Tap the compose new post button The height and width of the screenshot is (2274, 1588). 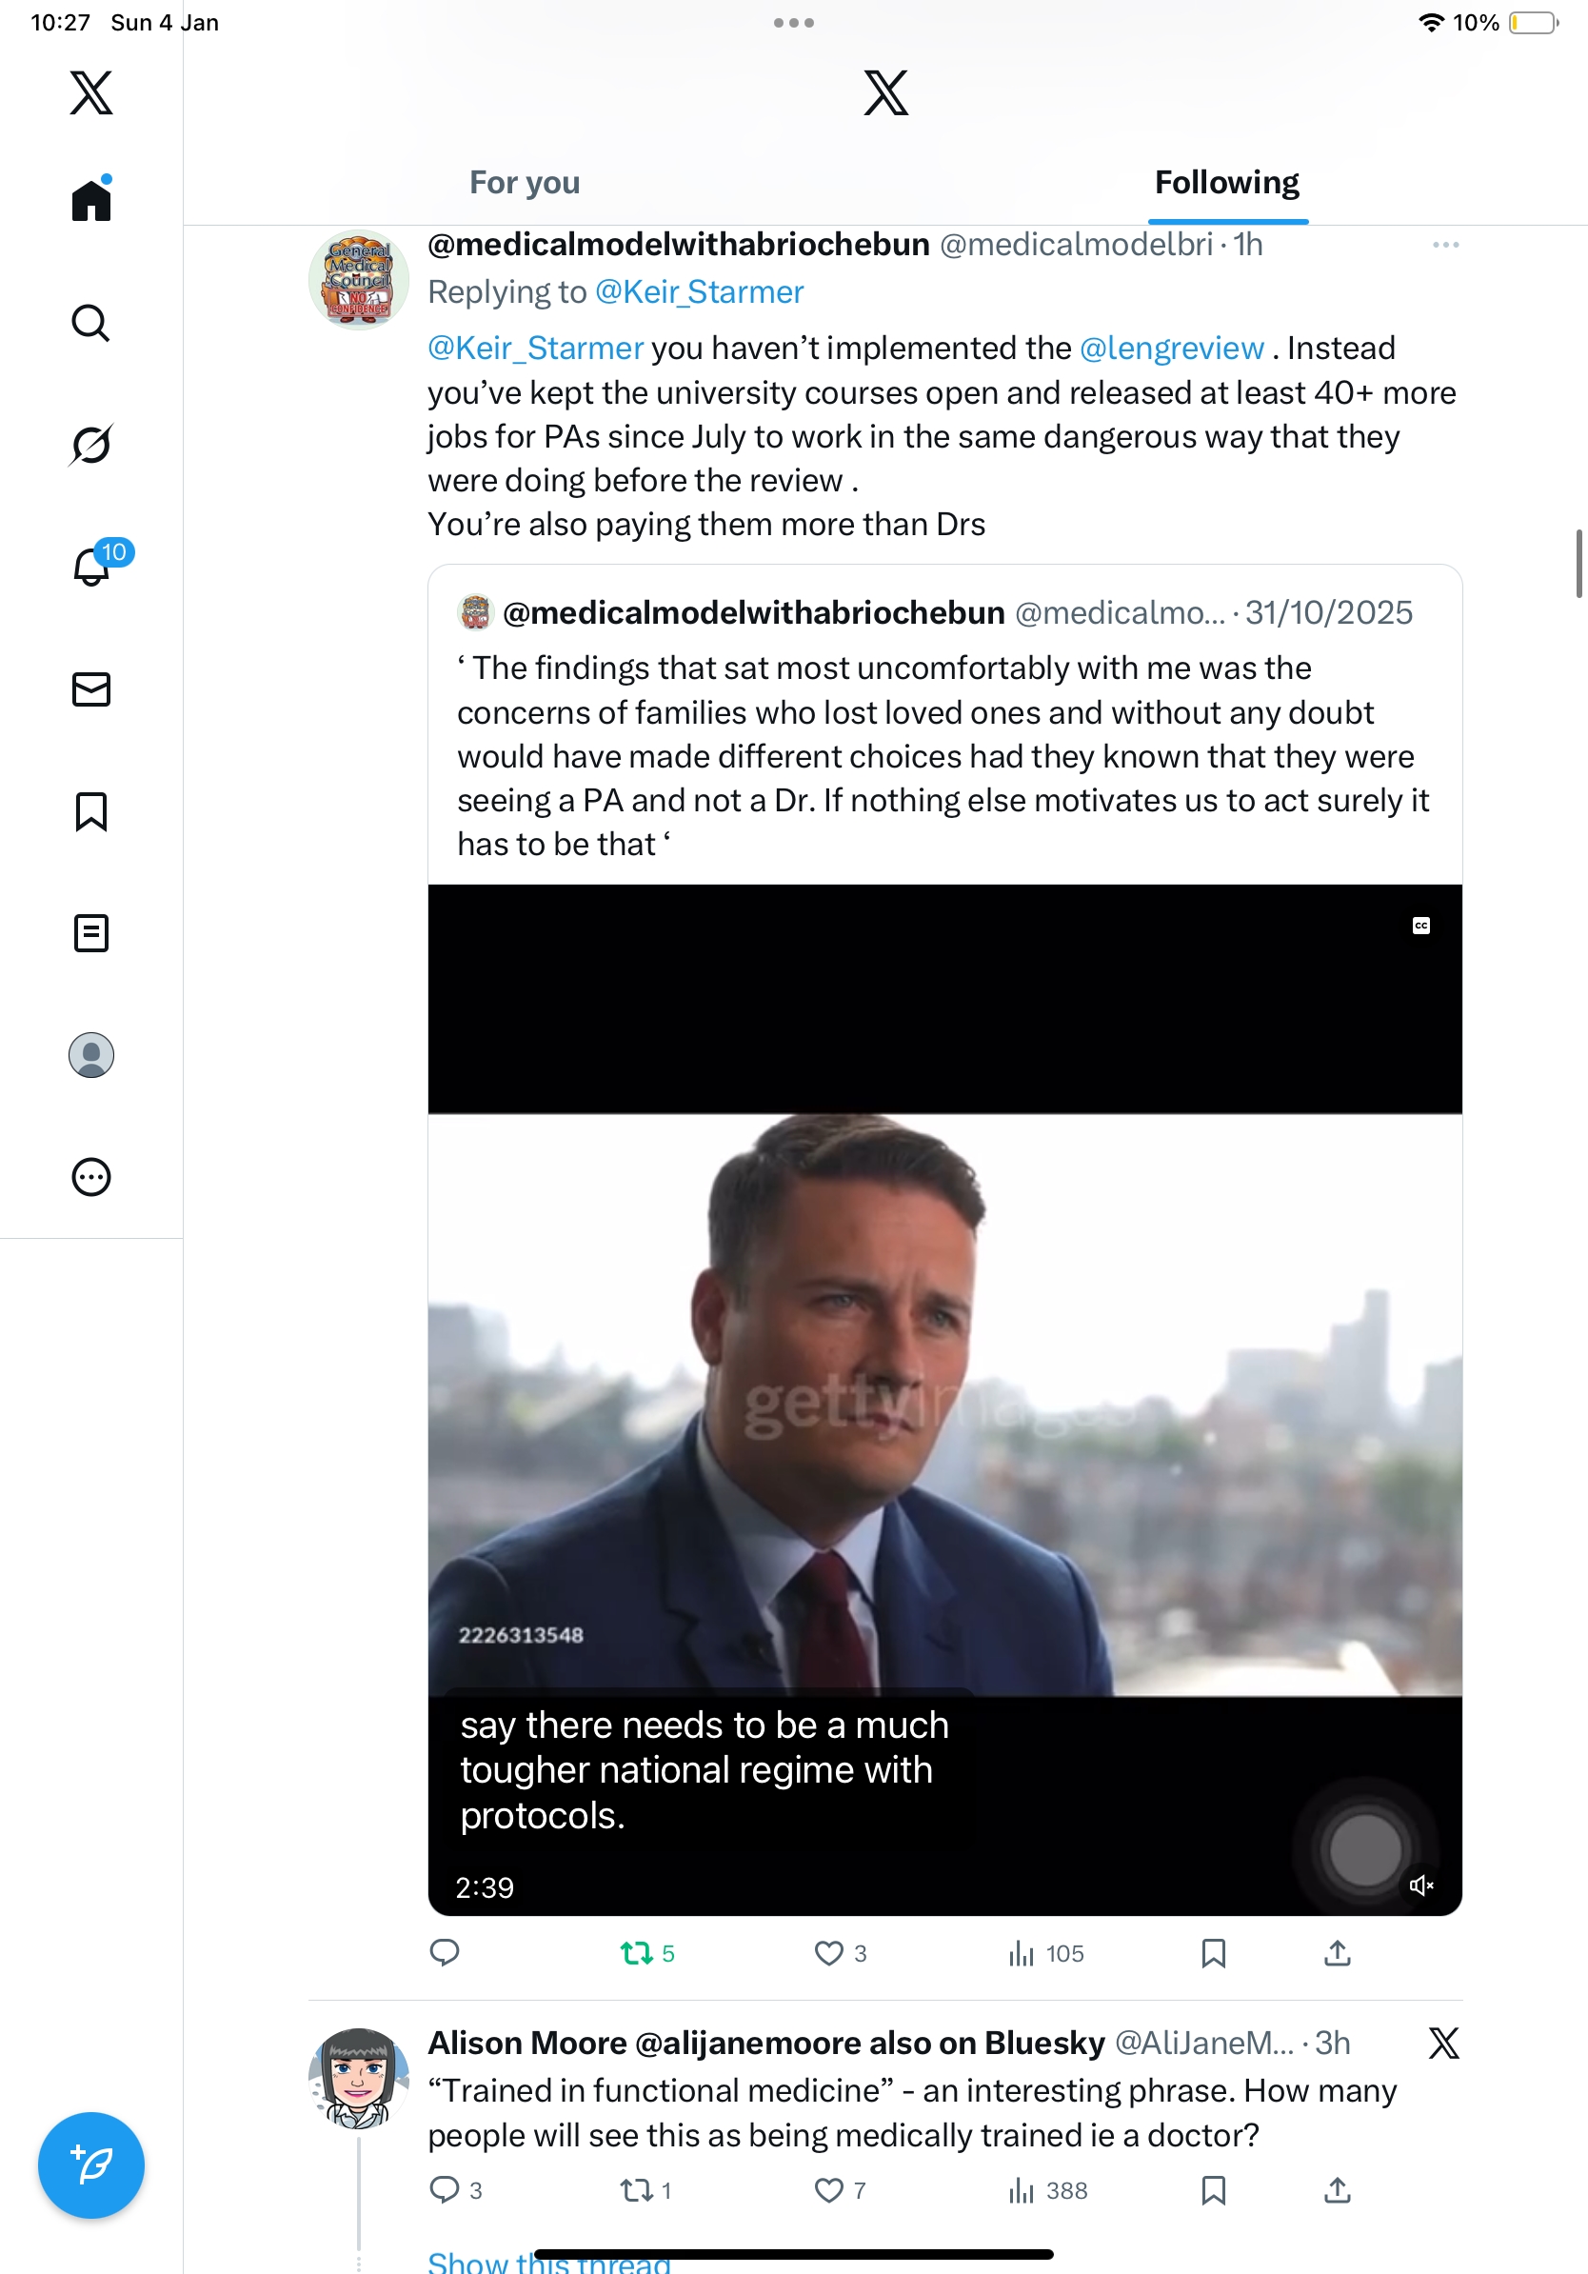coord(91,2165)
